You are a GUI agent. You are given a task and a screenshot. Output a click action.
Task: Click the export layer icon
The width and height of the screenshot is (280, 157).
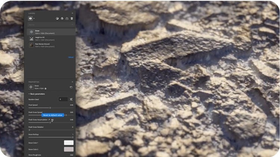click(67, 18)
